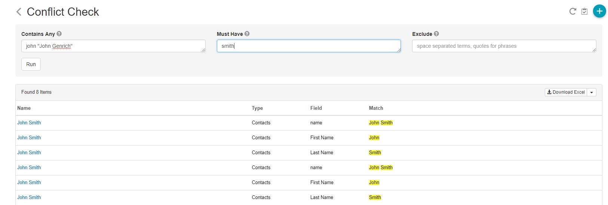Screen dimensions: 608x205
Task: Click the Field column header
Action: click(316, 108)
